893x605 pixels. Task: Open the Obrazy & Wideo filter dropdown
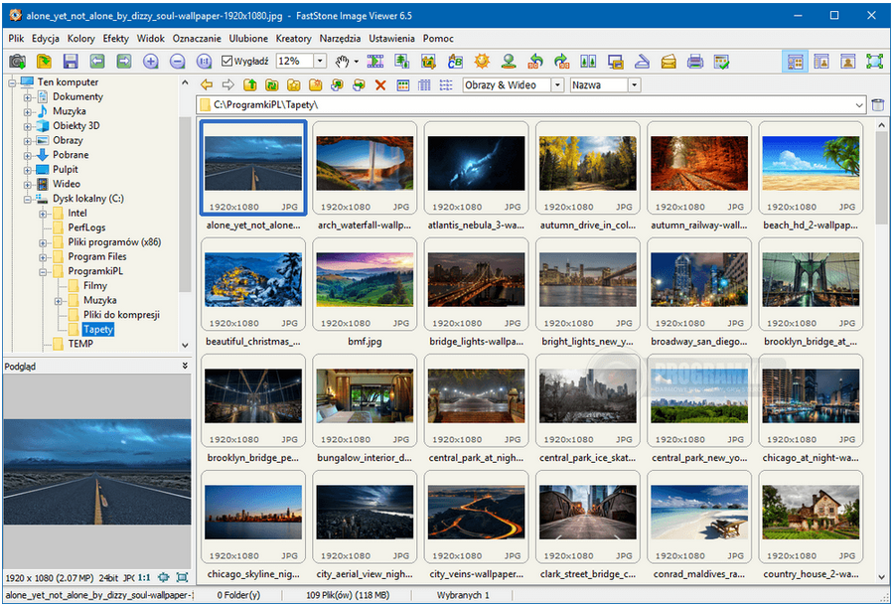tap(557, 85)
